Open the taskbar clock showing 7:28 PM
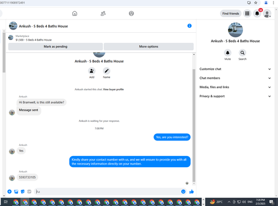 [x=260, y=202]
